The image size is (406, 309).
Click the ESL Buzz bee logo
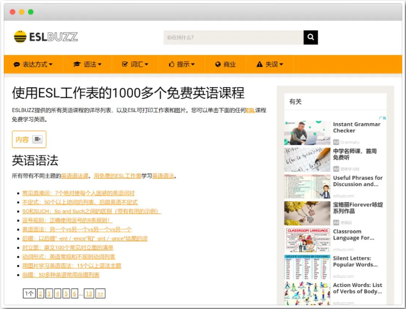20,37
